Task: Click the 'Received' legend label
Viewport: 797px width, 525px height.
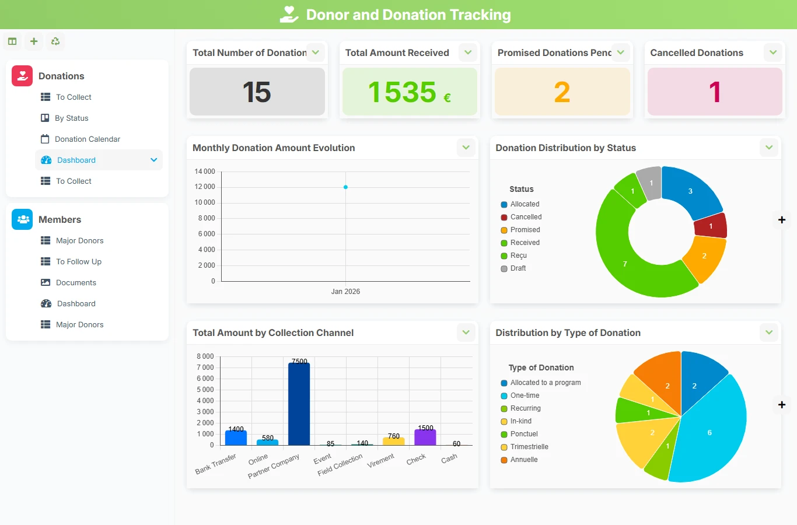Action: coord(525,243)
